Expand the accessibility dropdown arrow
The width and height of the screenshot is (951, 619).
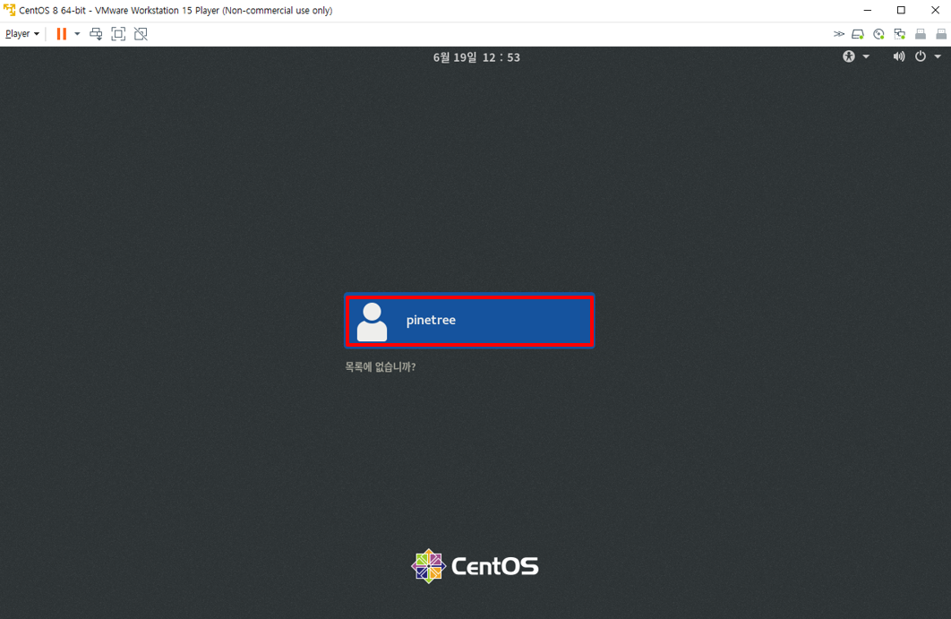(866, 56)
